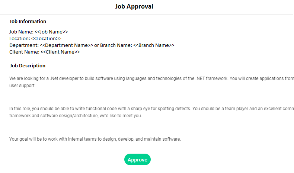The width and height of the screenshot is (294, 173).
Task: Click the 'Job Name:' field label
Action: [x=21, y=32]
